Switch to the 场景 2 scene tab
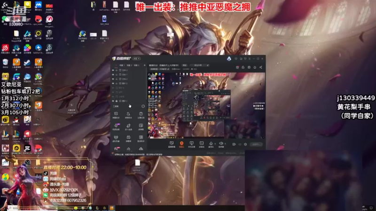This screenshot has height=211, width=376. 130,65
